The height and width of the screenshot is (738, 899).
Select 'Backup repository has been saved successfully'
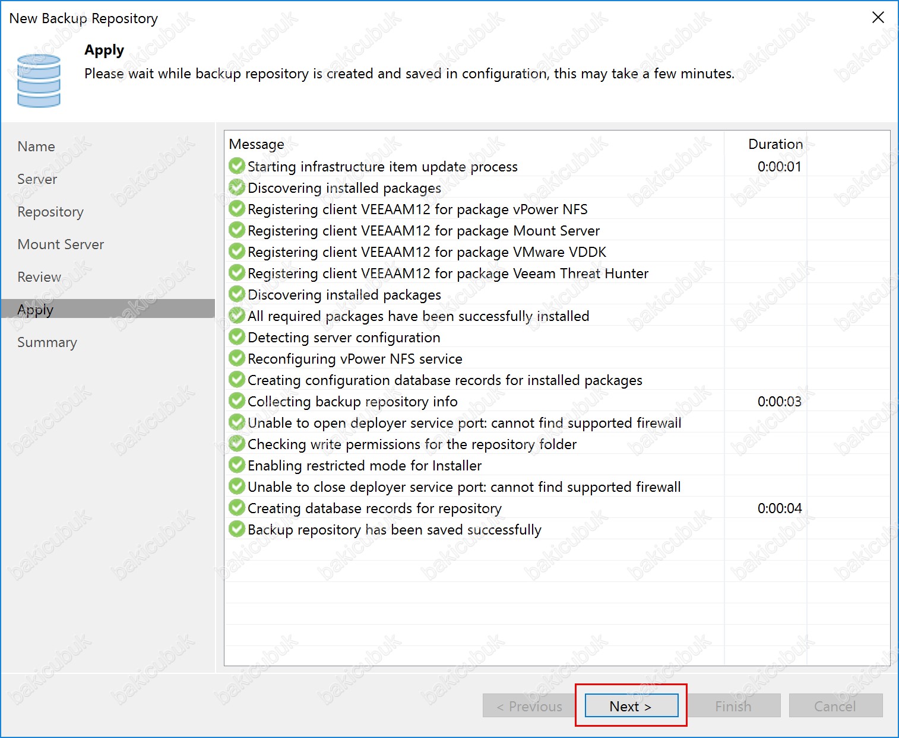tap(394, 530)
